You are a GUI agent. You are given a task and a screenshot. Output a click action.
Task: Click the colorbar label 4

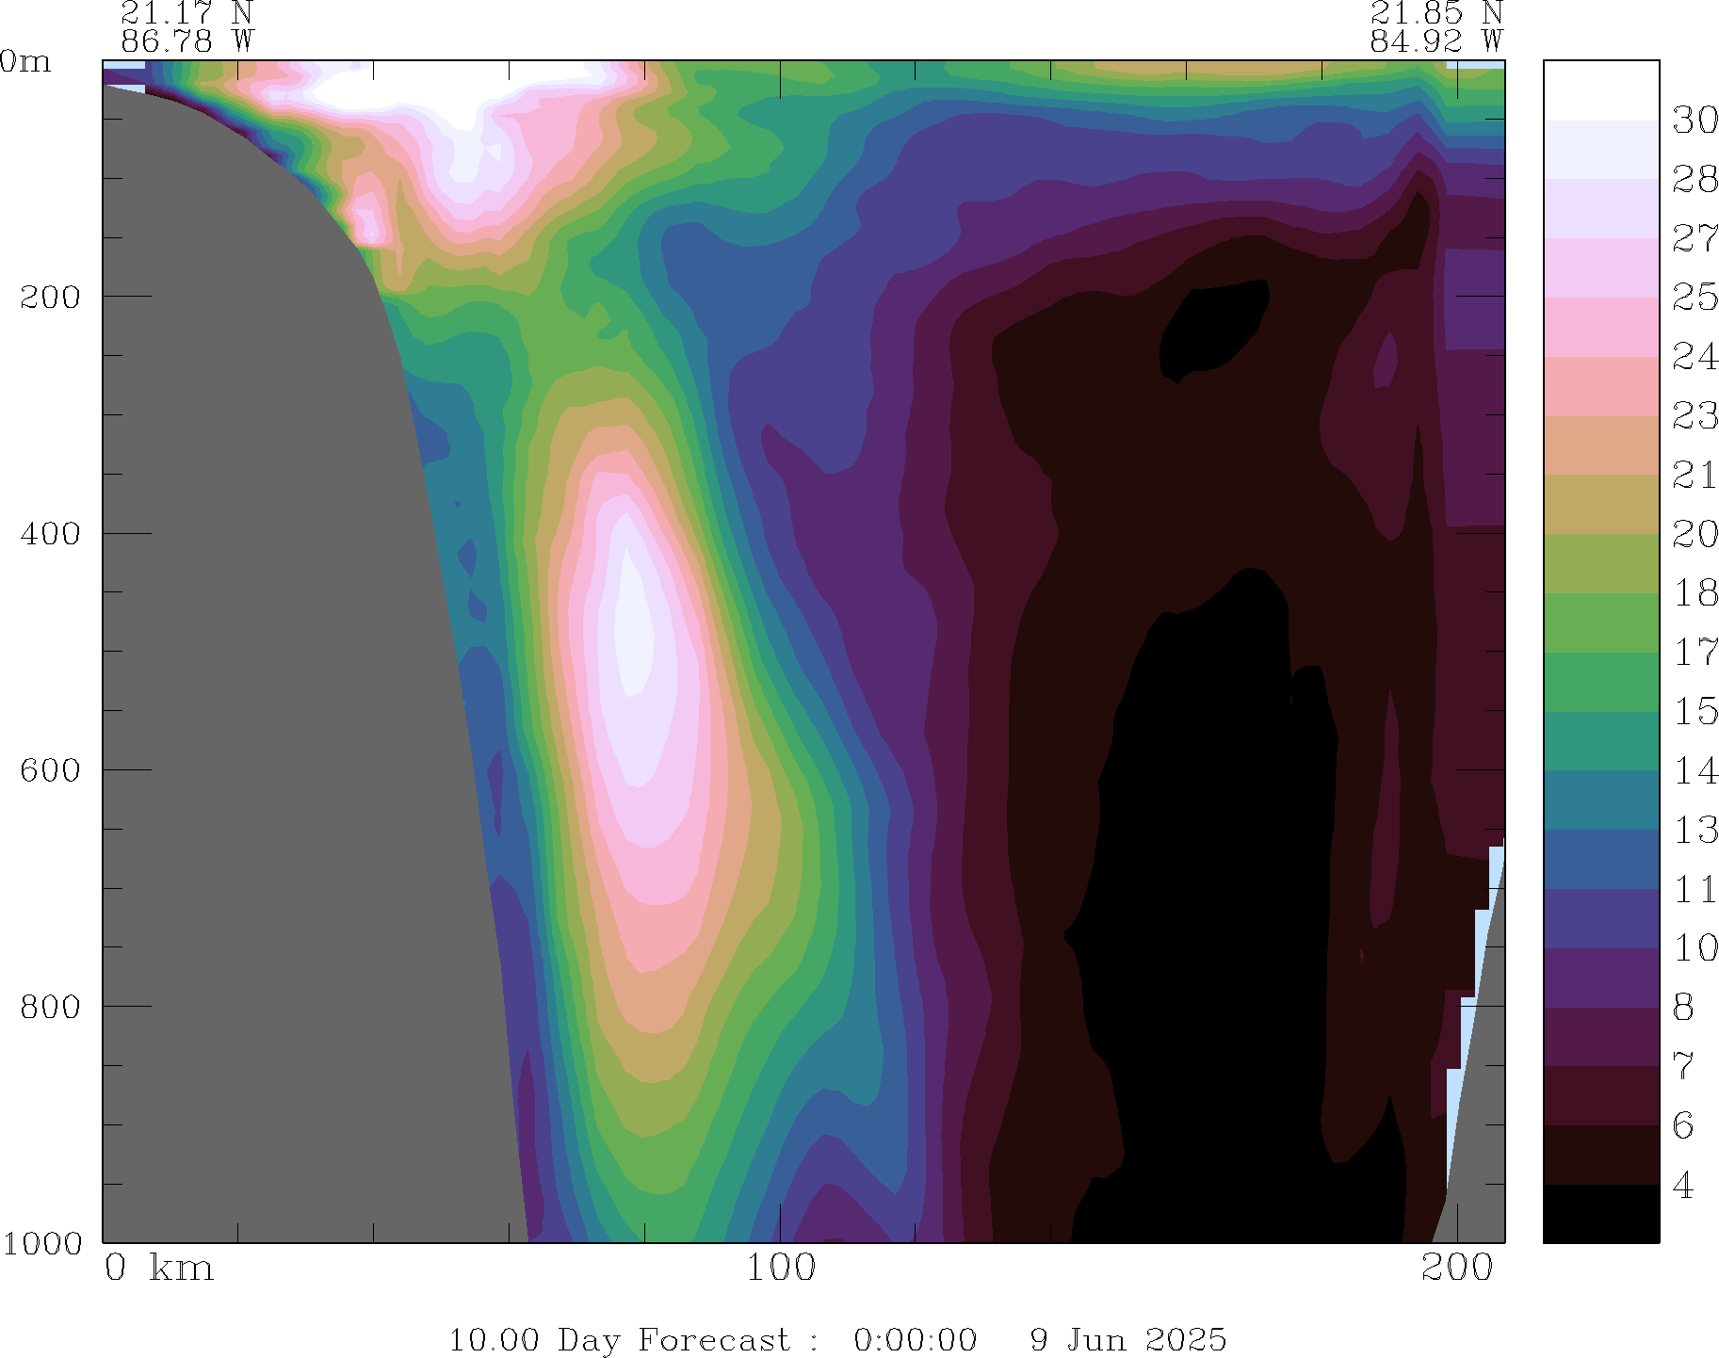tap(1683, 1185)
